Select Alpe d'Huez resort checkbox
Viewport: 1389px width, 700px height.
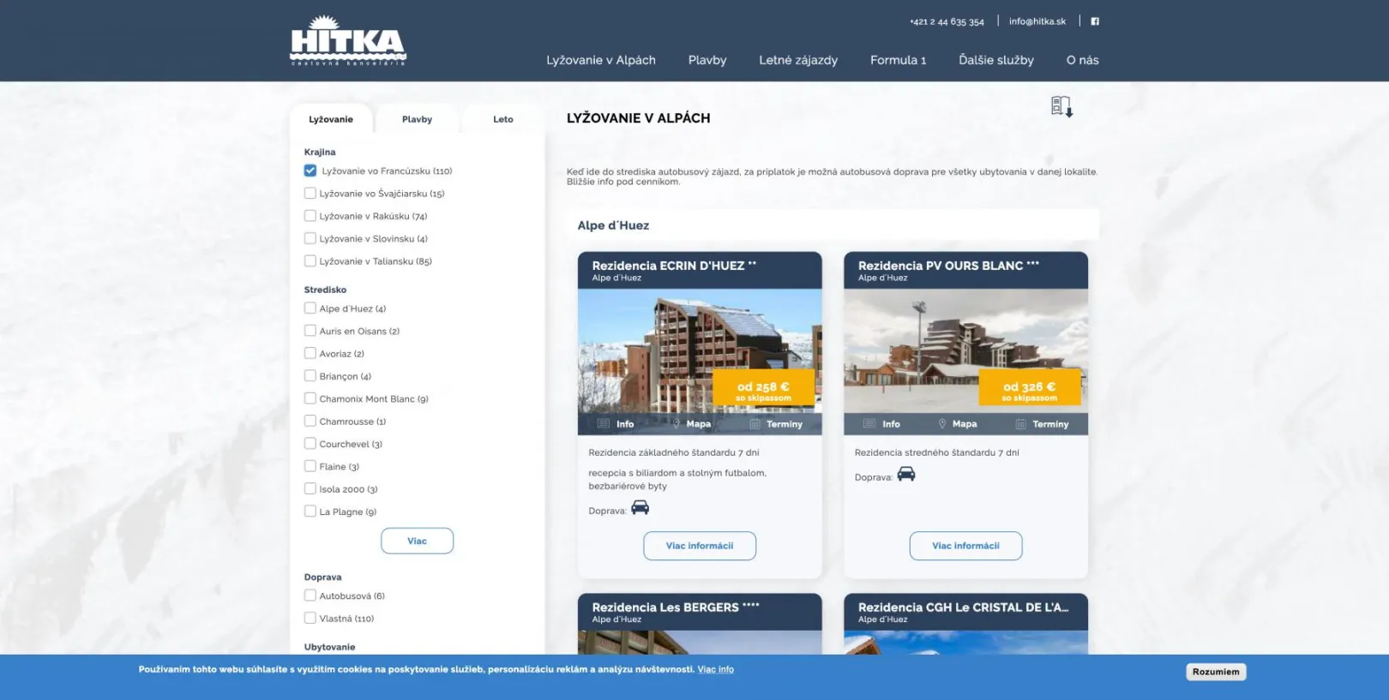[x=310, y=308]
